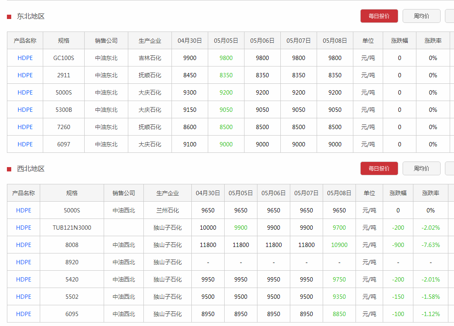This screenshot has width=454, height=326.
Task: Click green price 9800 in GC100S row
Action: click(x=226, y=58)
